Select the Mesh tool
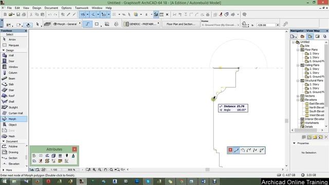 14,136
